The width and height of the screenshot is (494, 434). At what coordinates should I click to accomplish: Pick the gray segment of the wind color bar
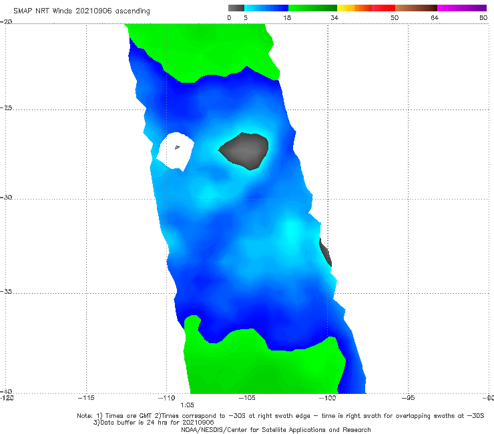point(236,8)
